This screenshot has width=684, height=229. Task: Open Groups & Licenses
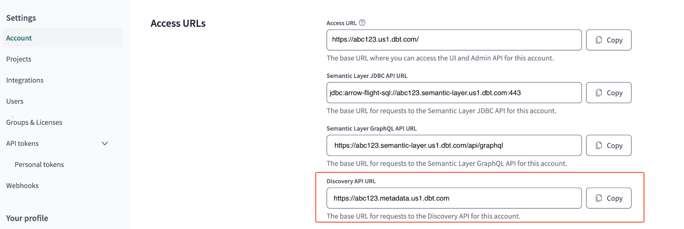pyautogui.click(x=34, y=122)
